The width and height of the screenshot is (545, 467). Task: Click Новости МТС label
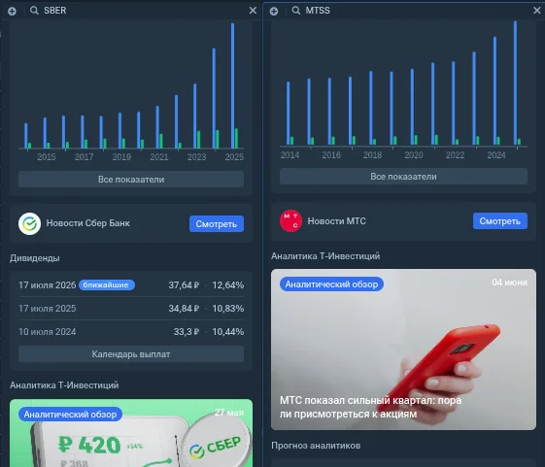click(337, 221)
